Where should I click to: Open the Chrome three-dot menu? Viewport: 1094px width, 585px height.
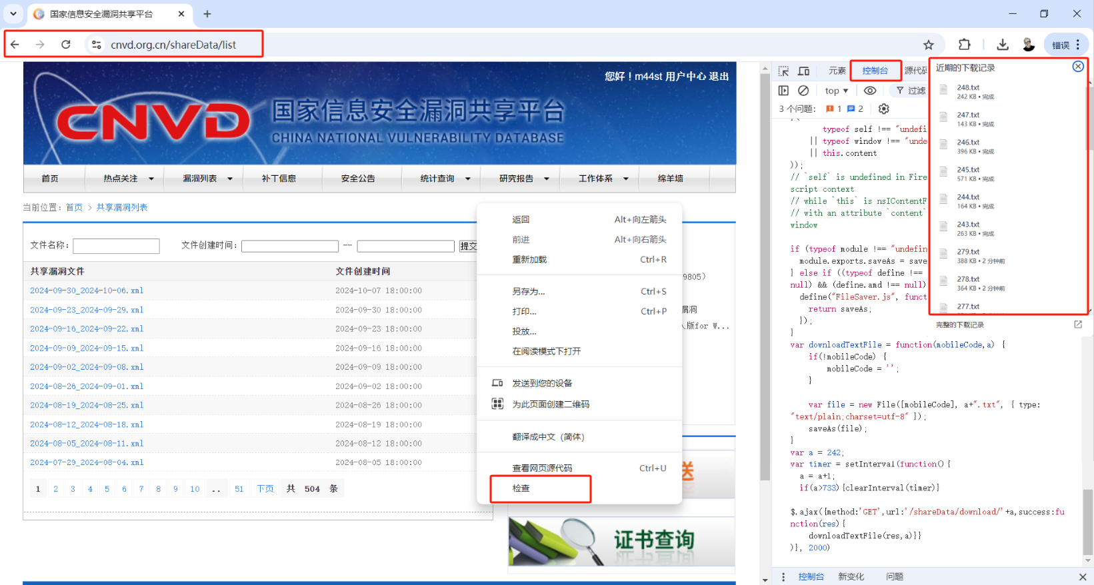coord(1078,45)
